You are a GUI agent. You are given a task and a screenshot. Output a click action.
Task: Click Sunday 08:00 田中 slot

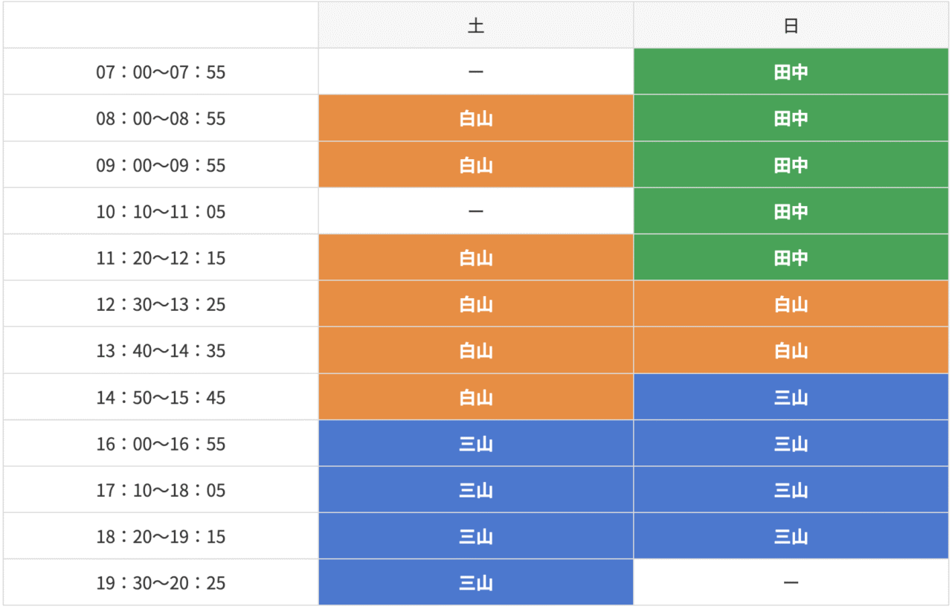click(x=791, y=119)
